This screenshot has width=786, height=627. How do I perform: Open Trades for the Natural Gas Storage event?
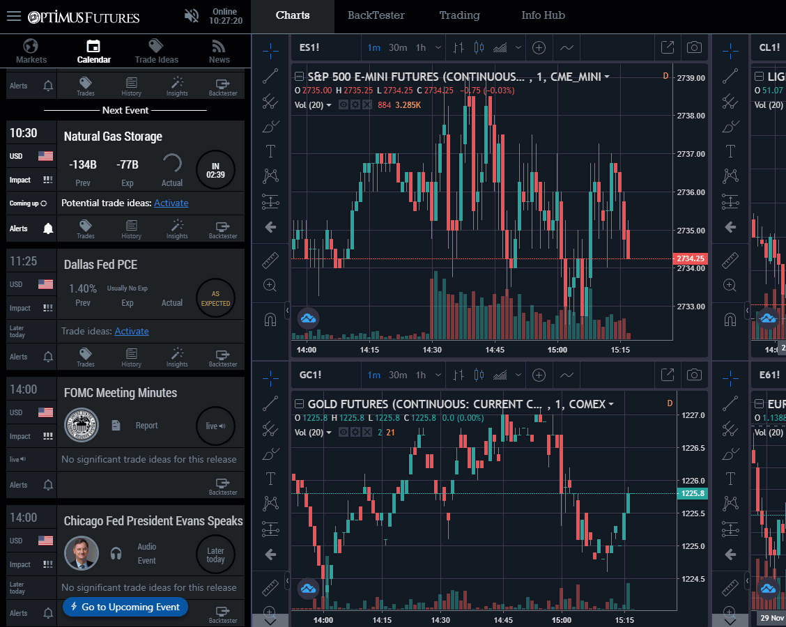[85, 229]
